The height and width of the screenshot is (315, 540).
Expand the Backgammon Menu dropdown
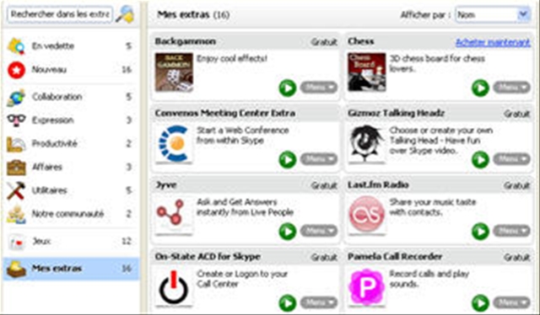point(319,88)
